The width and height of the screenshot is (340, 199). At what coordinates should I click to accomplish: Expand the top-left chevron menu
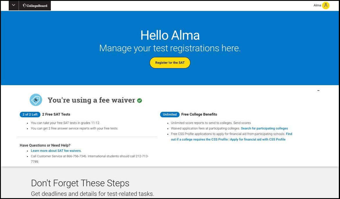coord(14,5)
